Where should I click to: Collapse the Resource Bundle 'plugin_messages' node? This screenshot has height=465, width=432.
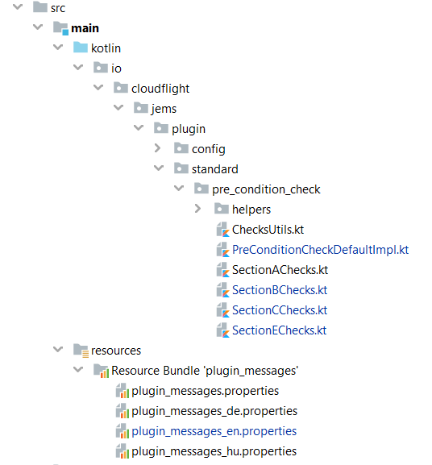coord(78,370)
